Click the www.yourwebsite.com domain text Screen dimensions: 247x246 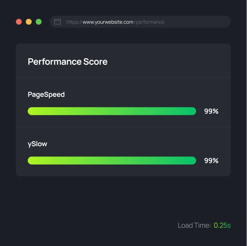(x=108, y=22)
